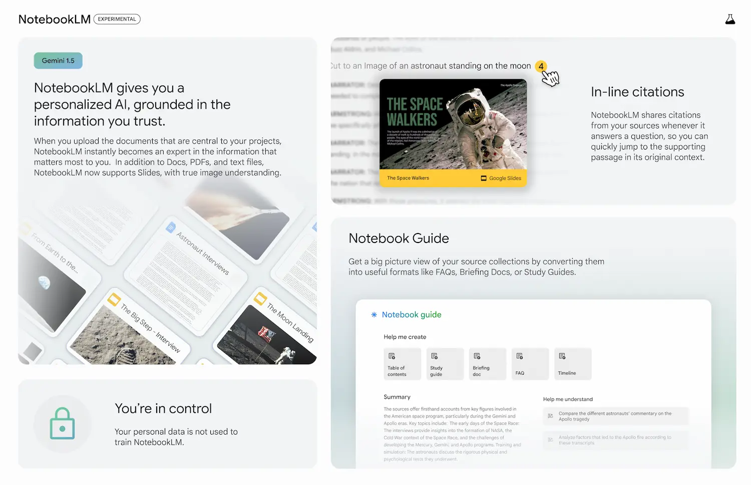Click the NotebookLM logo text
The height and width of the screenshot is (485, 751).
pyautogui.click(x=54, y=19)
